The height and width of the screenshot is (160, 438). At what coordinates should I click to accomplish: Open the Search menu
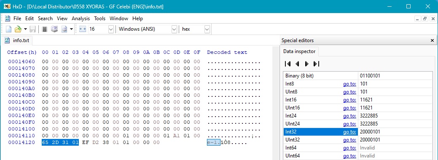(x=45, y=19)
